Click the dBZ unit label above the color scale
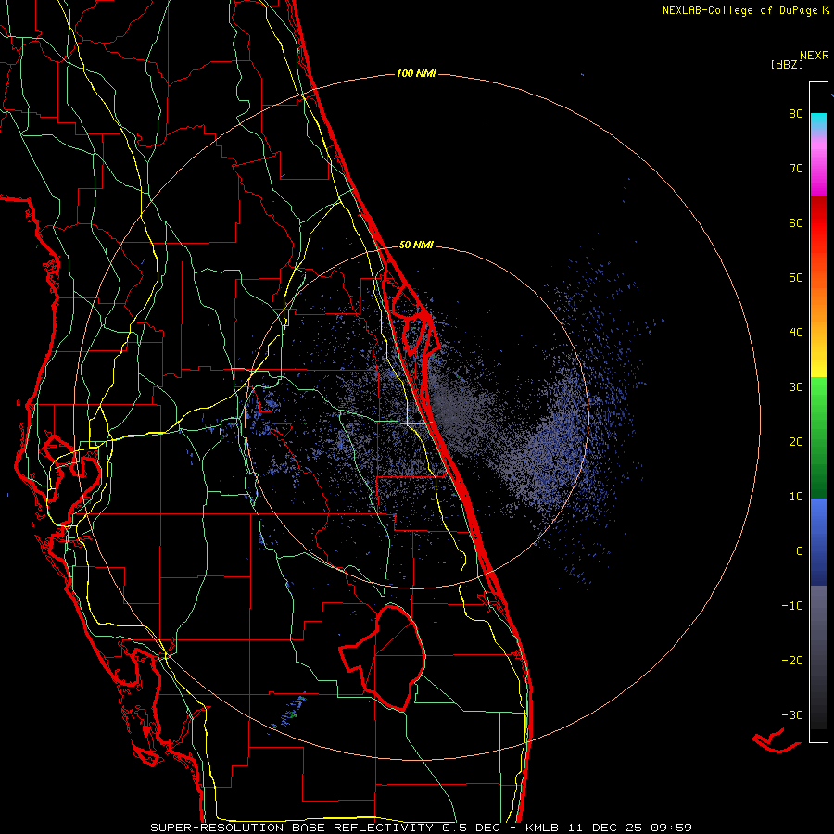834x834 pixels. tap(787, 64)
